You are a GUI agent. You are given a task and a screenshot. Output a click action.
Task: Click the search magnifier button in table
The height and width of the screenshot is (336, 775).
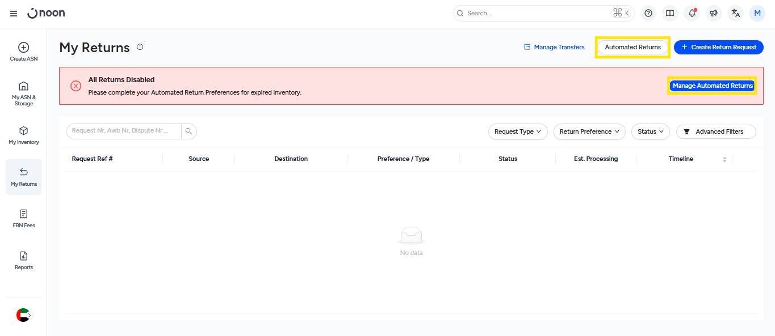189,131
